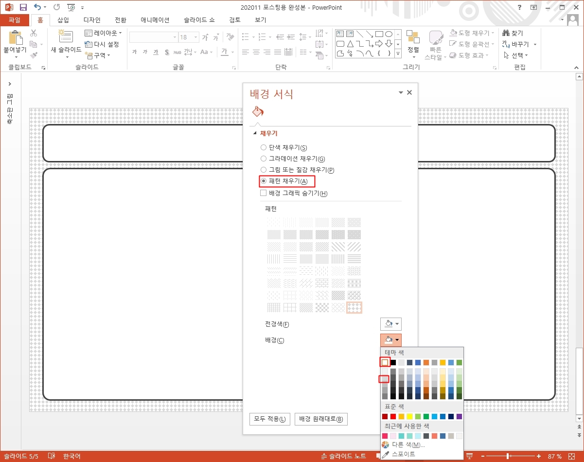
Task: Open Background color (배경) dropdown
Action: click(391, 340)
